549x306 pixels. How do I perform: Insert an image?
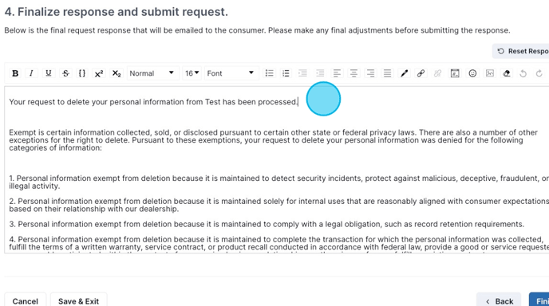[489, 73]
